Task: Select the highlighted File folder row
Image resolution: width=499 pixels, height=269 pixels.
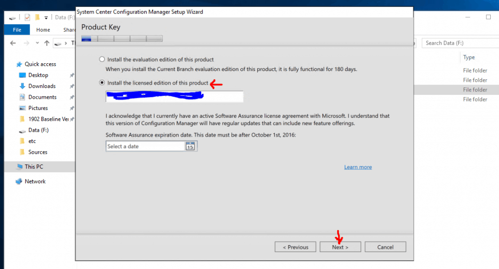Action: point(457,90)
